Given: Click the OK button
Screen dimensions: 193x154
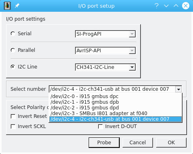Looking at the screenshot, I should point(171,143).
